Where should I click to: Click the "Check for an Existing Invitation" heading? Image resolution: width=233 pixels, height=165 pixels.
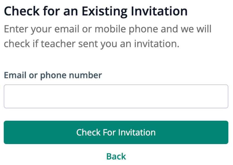95,11
